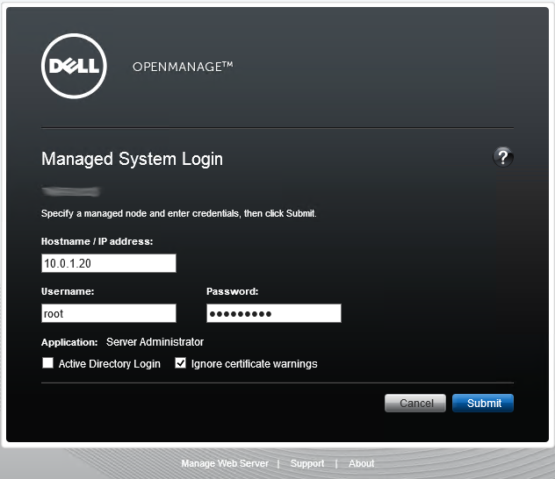Click the OPENMANAGE title text
Viewport: 555px width, 479px height.
183,67
